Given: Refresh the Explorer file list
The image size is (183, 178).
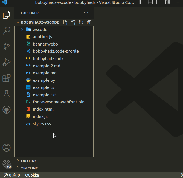Looking at the screenshot, I should [81, 22].
